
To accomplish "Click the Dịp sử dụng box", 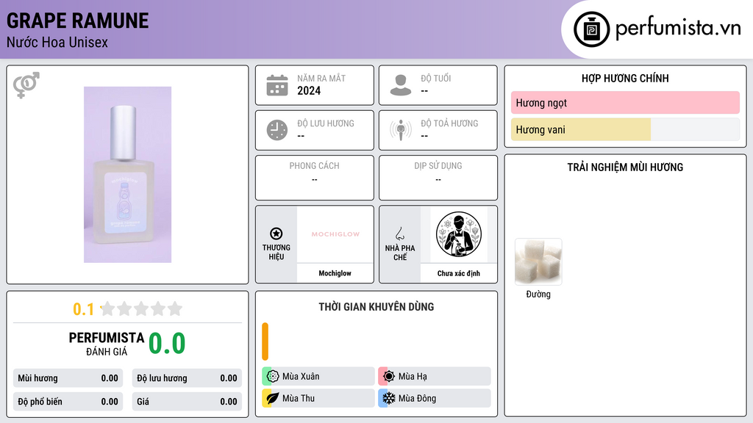I will pos(438,178).
